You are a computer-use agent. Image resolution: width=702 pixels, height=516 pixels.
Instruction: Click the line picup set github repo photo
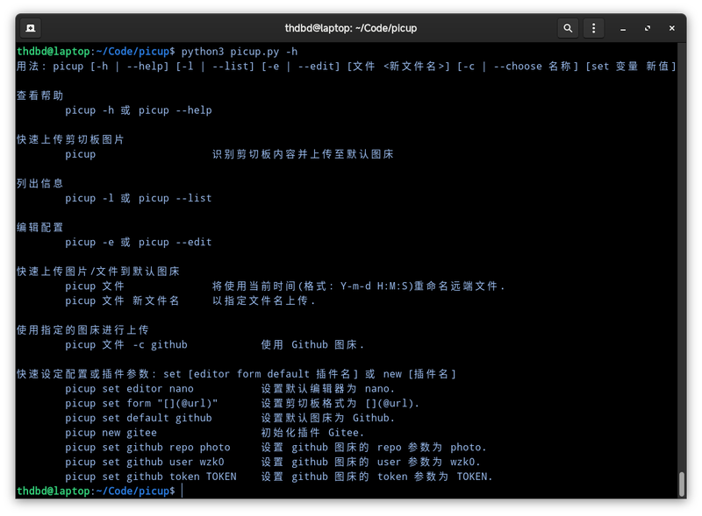point(147,448)
